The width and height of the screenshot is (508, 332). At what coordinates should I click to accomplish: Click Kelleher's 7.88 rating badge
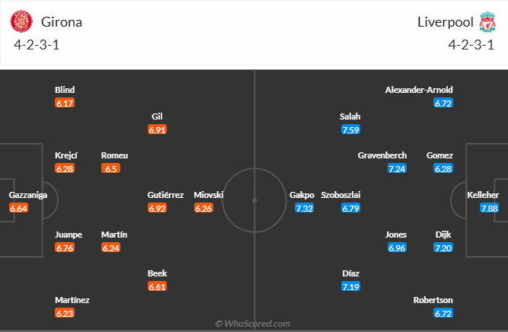click(x=489, y=209)
